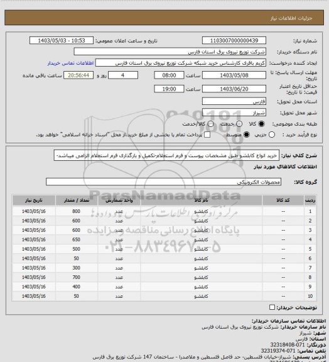Select quantity 500 in row 5
The width and height of the screenshot is (329, 362).
coord(77,249)
